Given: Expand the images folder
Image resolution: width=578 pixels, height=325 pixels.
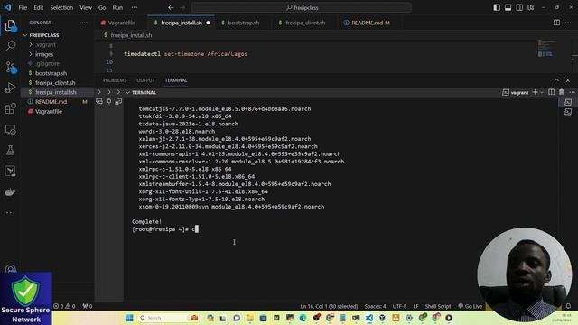Looking at the screenshot, I should [x=44, y=54].
